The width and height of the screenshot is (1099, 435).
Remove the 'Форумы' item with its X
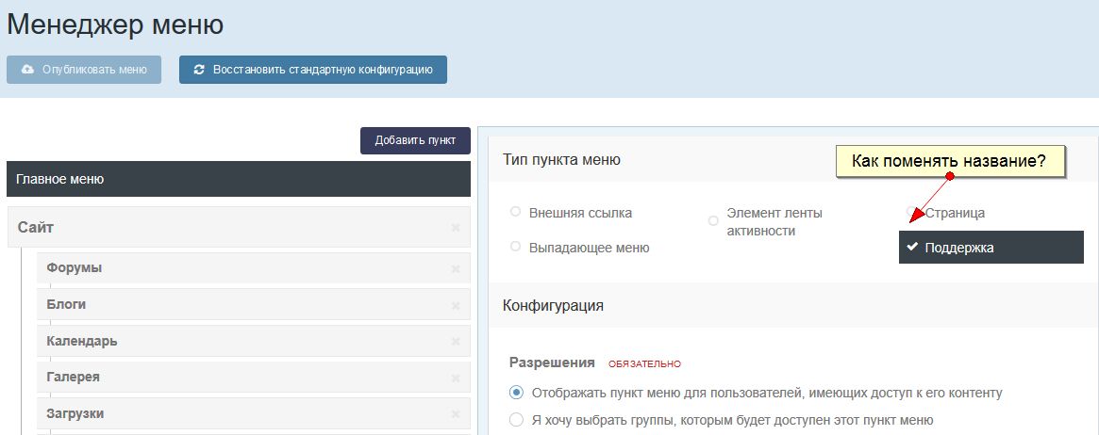tap(456, 268)
